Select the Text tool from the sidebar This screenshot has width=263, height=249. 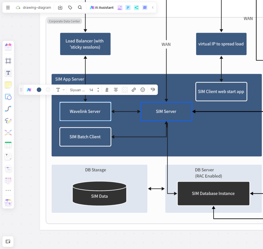[x=8, y=73]
